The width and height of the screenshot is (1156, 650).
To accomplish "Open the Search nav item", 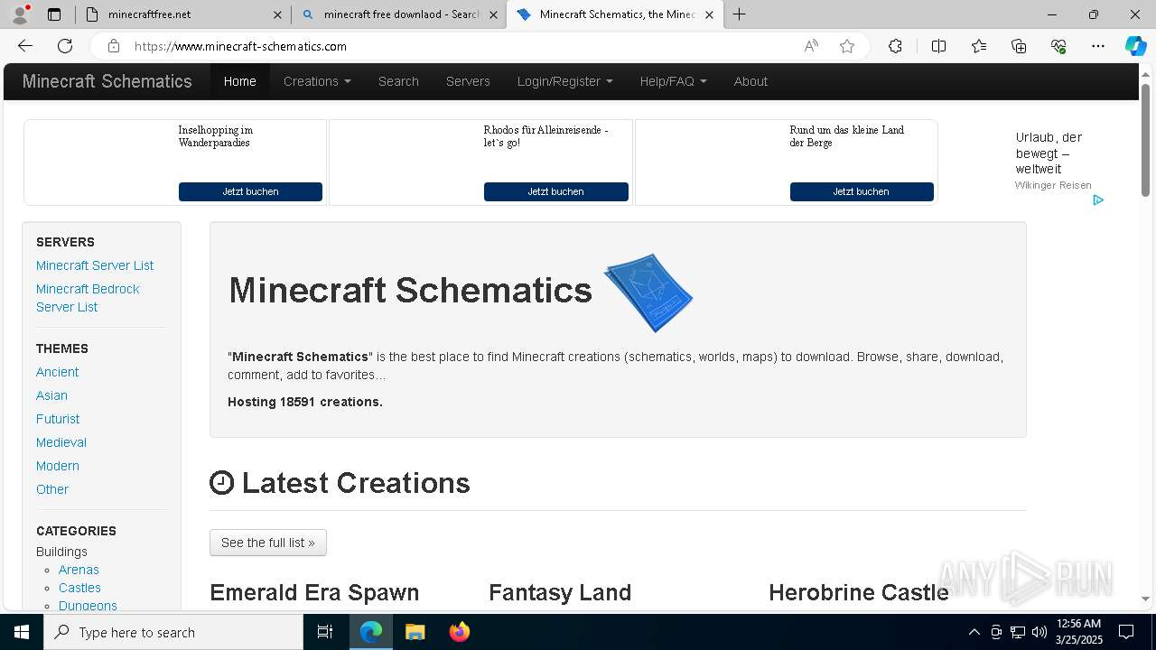I will 398,81.
